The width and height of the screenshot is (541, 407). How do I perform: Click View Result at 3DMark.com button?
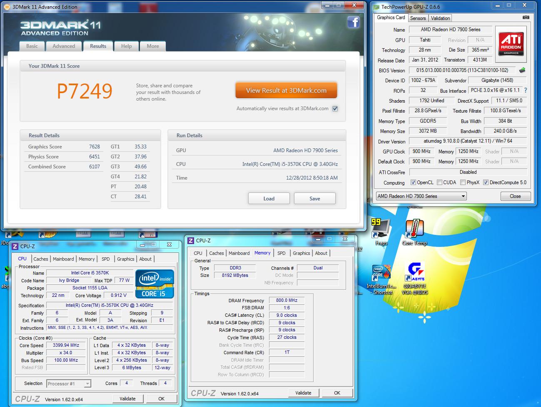click(x=286, y=91)
